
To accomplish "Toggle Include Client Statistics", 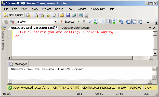I will (x=121, y=22).
